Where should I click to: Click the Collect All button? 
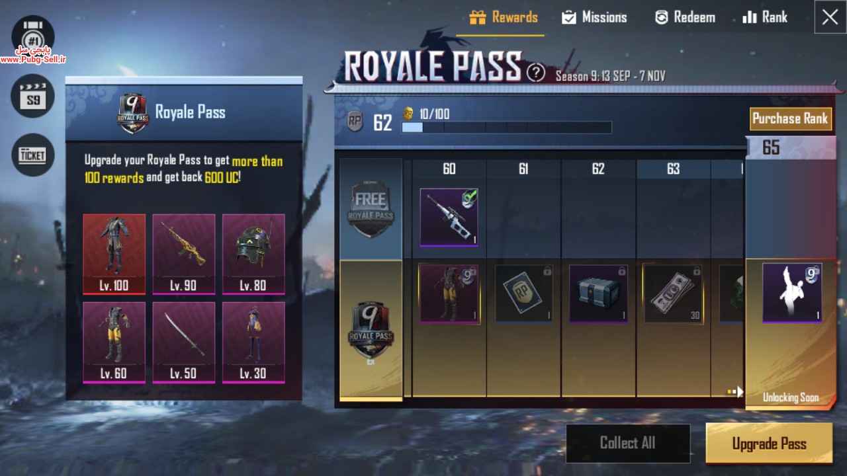click(628, 443)
